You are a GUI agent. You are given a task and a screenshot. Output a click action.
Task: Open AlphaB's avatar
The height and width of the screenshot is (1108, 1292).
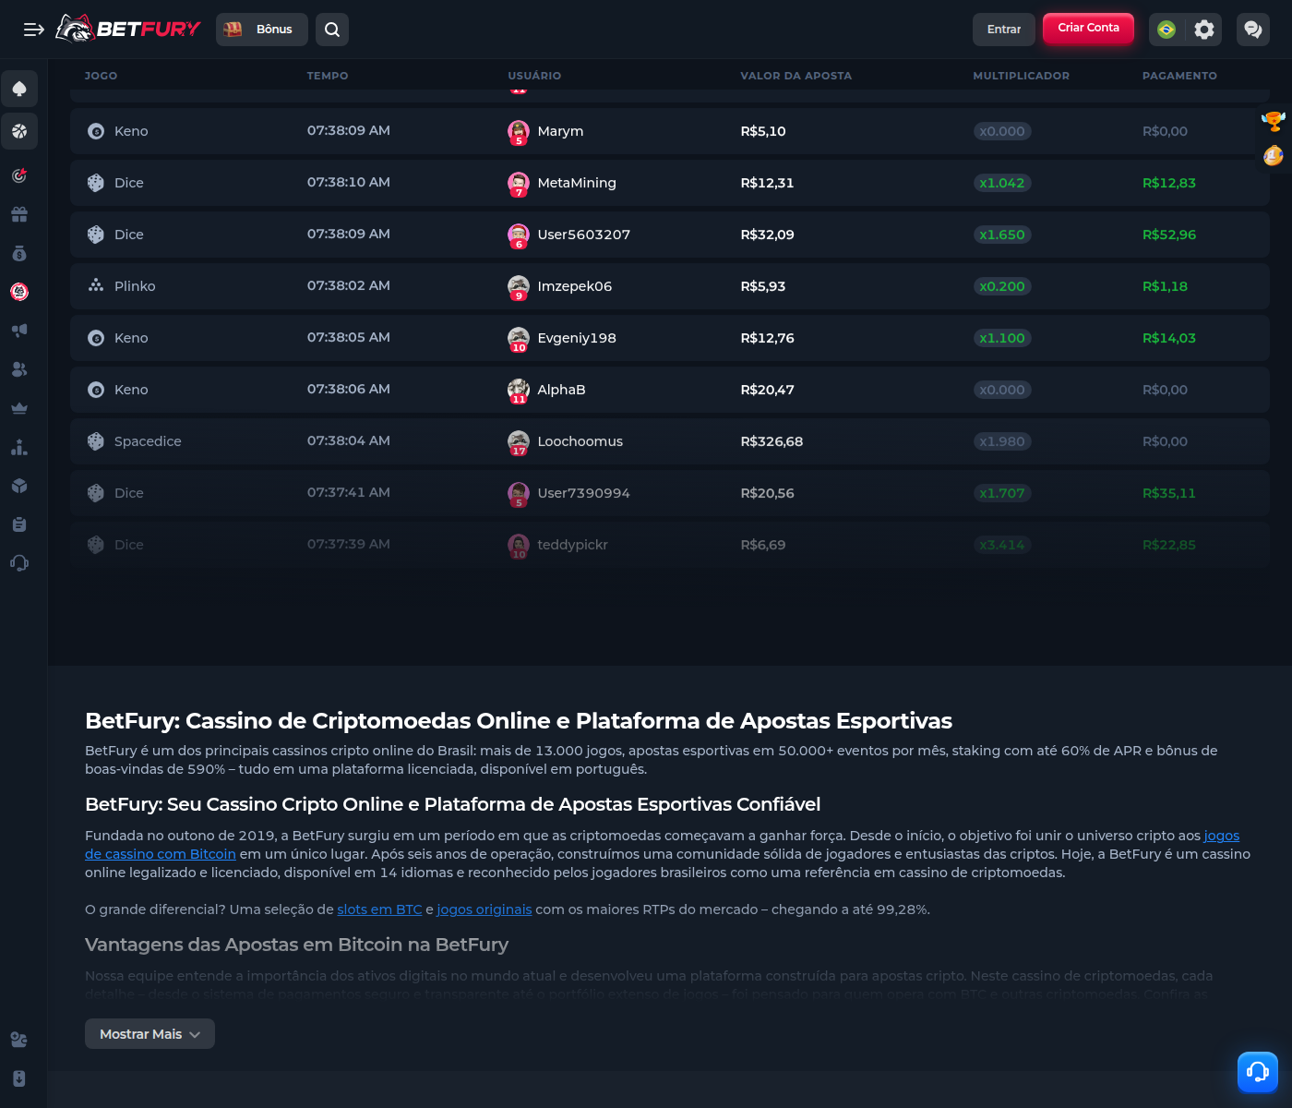pyautogui.click(x=519, y=391)
